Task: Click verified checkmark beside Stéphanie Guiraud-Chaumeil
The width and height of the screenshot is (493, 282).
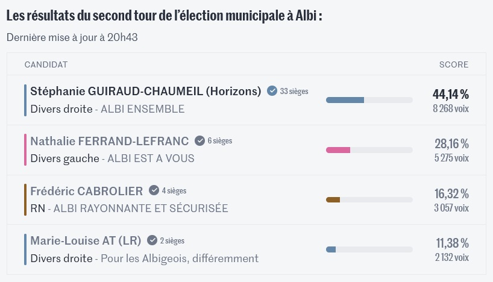Action: click(x=272, y=91)
